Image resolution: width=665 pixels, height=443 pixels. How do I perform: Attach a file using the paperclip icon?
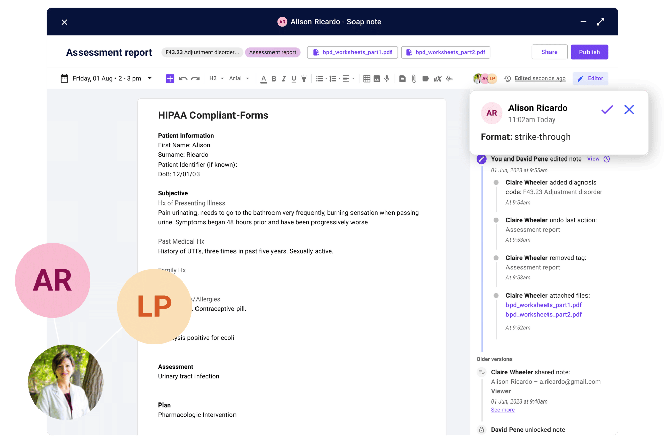414,78
